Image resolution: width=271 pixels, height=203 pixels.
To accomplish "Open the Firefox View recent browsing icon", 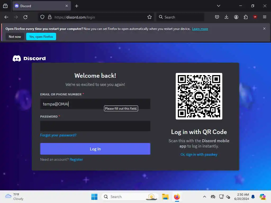I will [x=5, y=6].
